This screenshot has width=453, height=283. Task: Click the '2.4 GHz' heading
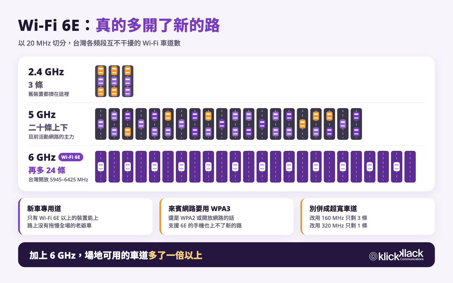coord(46,72)
